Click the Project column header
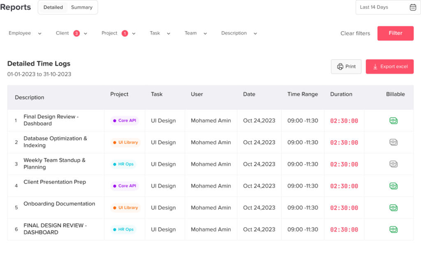Image resolution: width=421 pixels, height=255 pixels. click(119, 94)
